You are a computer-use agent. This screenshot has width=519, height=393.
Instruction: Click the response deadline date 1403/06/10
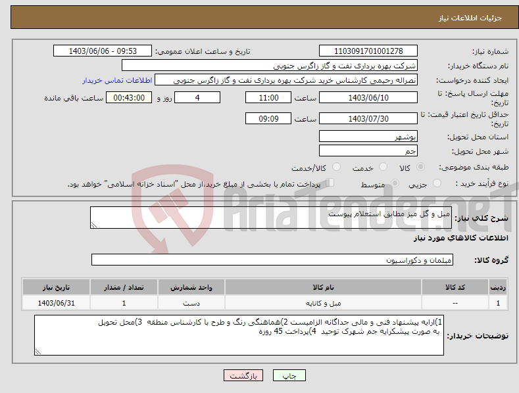point(368,97)
